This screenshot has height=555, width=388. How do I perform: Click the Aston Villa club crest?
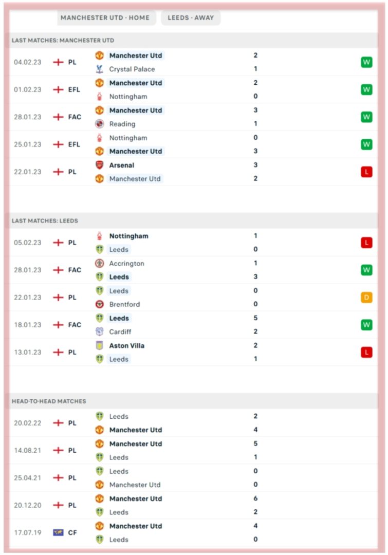pos(99,345)
